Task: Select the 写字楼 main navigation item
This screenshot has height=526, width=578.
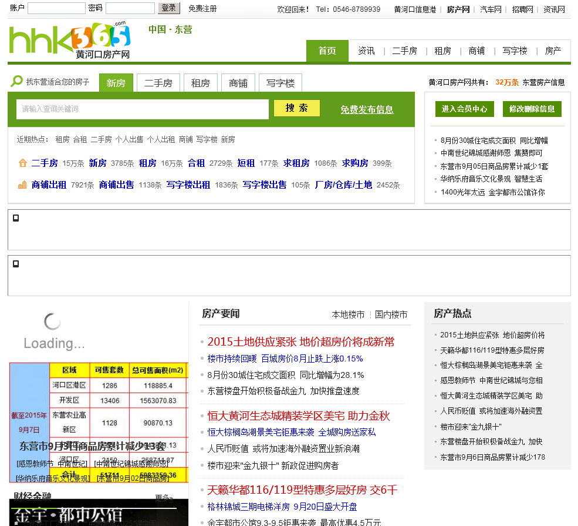Action: (515, 51)
